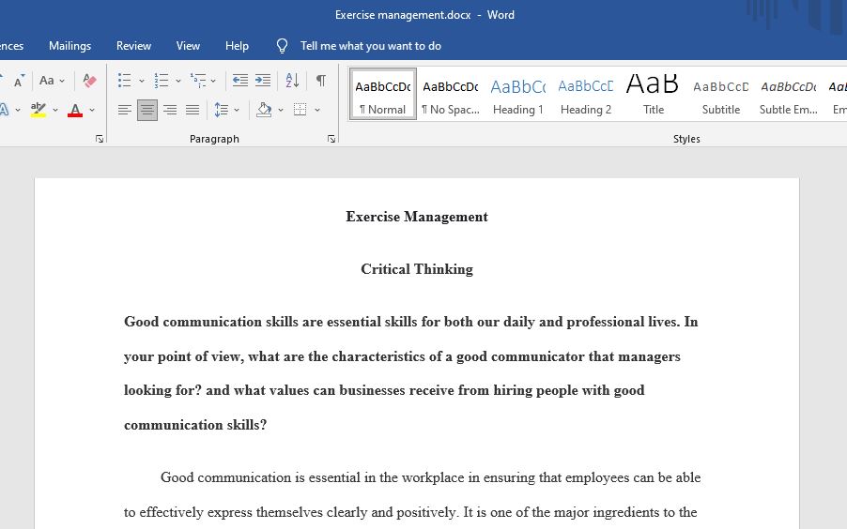
Task: Apply the Title style
Action: coord(653,94)
